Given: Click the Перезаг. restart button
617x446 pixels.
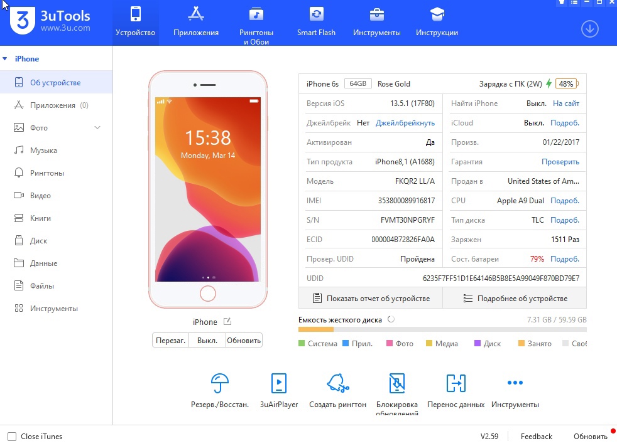Looking at the screenshot, I should tap(170, 340).
